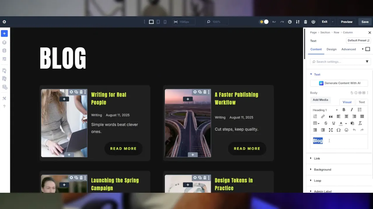The height and width of the screenshot is (209, 373).
Task: Toggle strikethrough formatting
Action: [326, 123]
